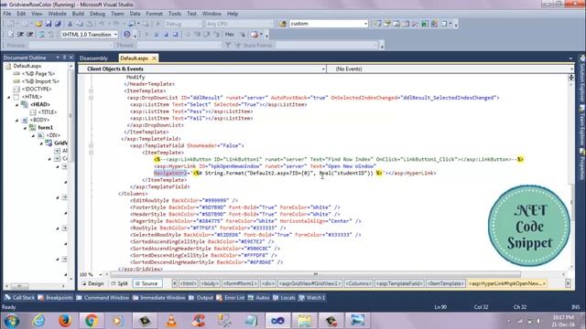
Task: Open the Format menu
Action: pos(154,14)
